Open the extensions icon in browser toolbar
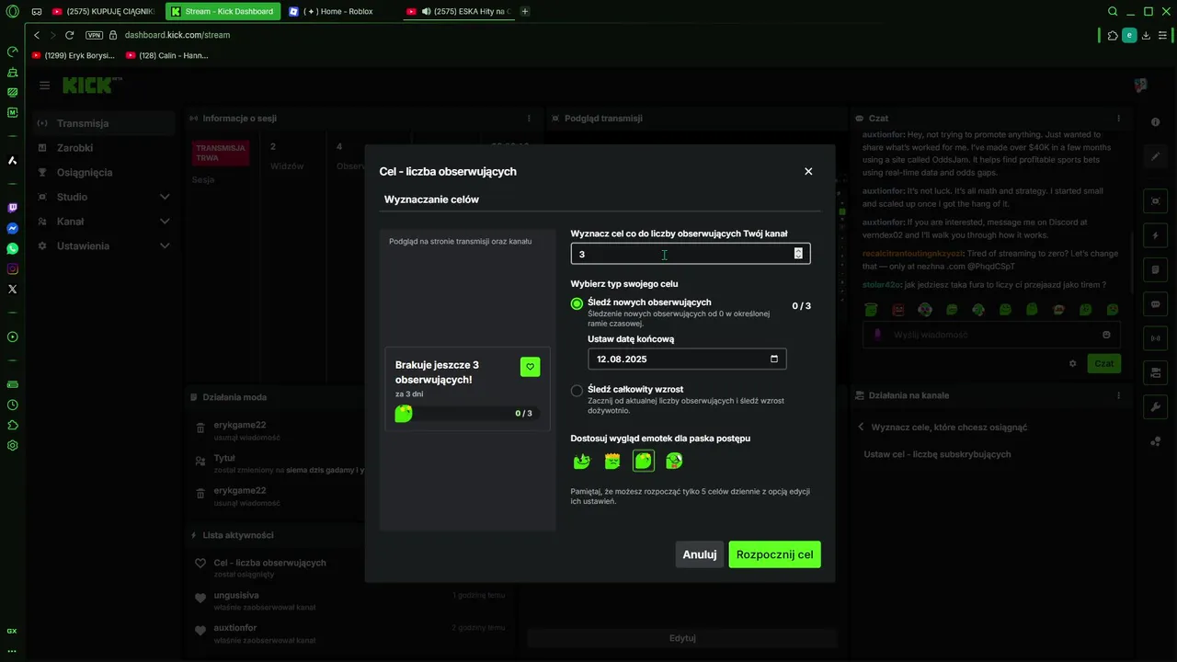Screen dimensions: 1177x662 click(x=1113, y=35)
